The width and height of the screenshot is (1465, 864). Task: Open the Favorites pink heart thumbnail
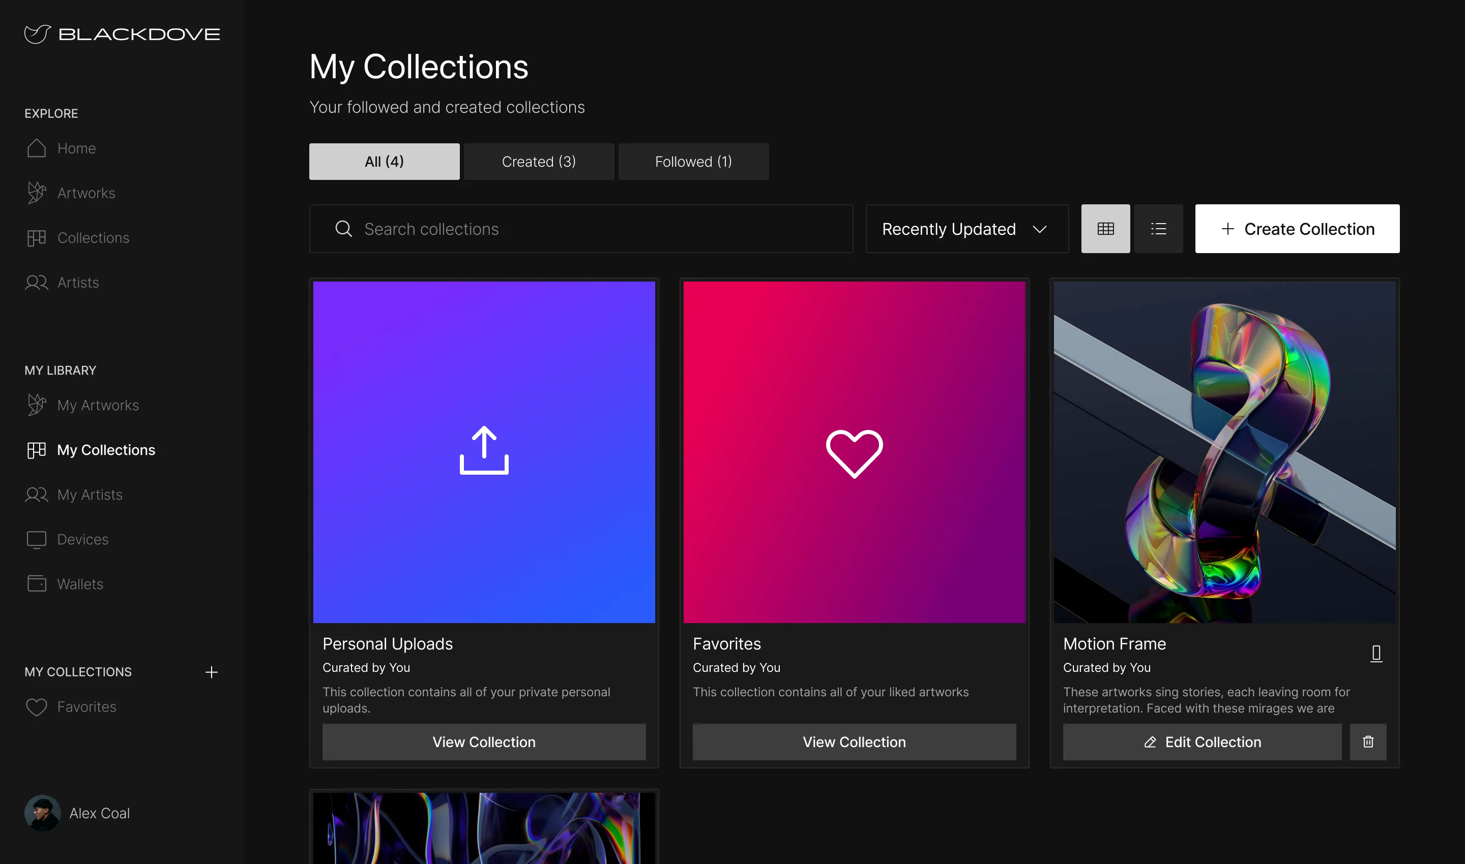pos(854,452)
